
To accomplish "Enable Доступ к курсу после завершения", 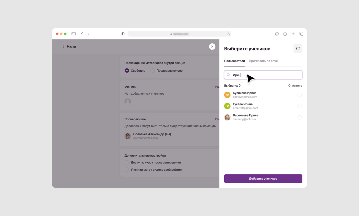I will tap(127, 162).
